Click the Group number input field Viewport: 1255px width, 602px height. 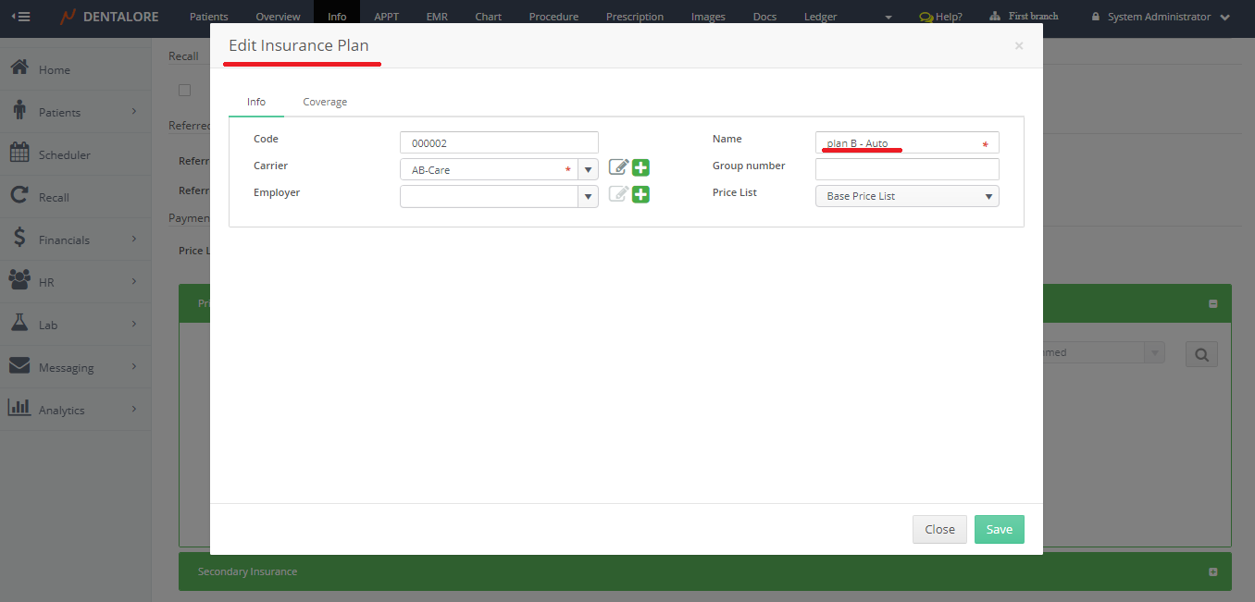tap(906, 169)
